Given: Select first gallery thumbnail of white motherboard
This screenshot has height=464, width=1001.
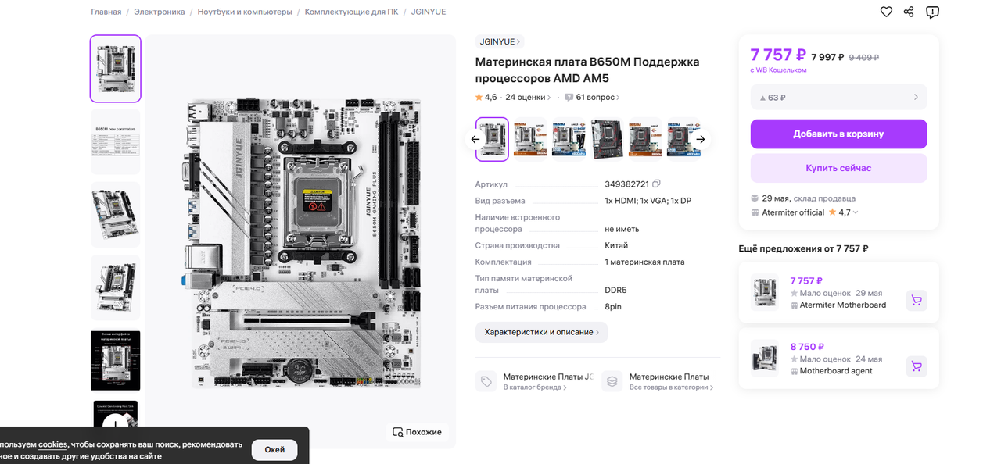Looking at the screenshot, I should pos(116,69).
